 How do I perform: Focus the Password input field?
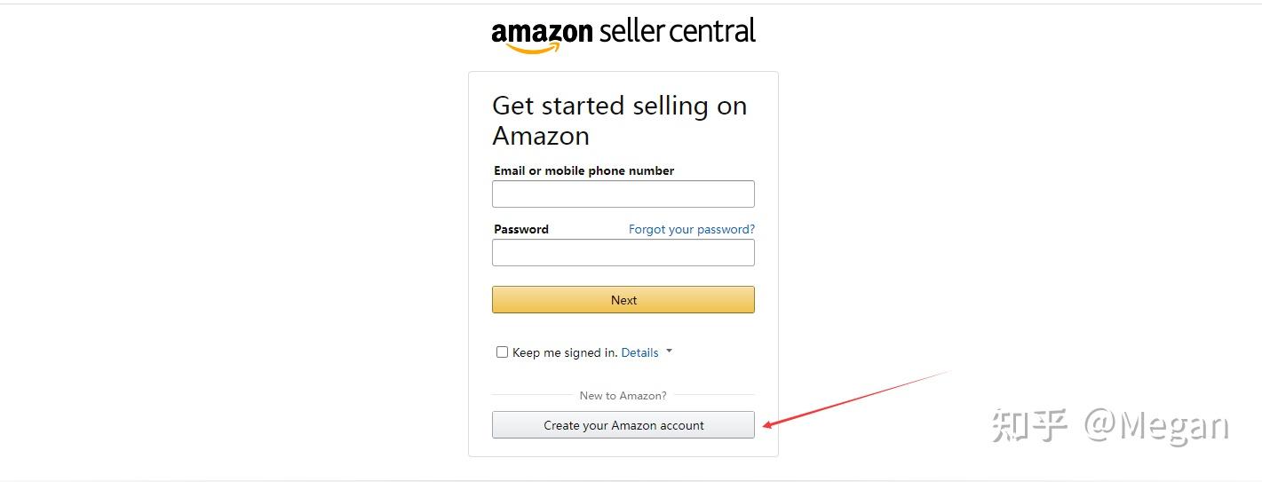[x=623, y=253]
